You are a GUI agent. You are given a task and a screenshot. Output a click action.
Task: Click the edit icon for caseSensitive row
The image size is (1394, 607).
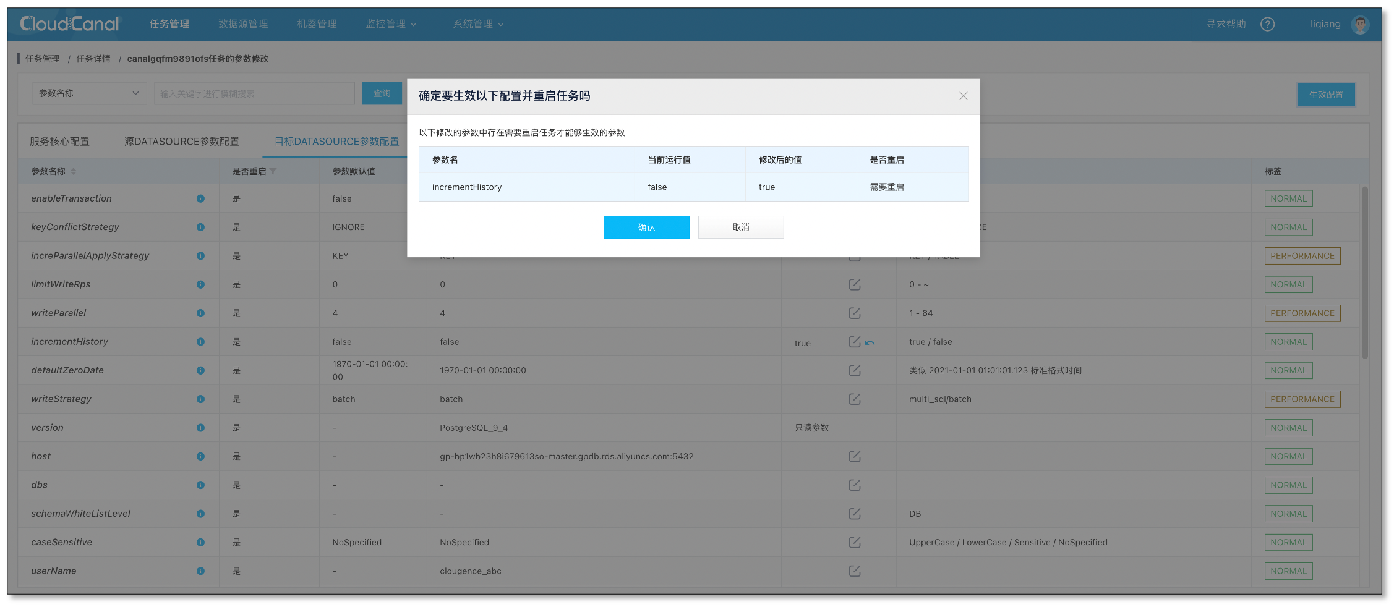pos(854,542)
